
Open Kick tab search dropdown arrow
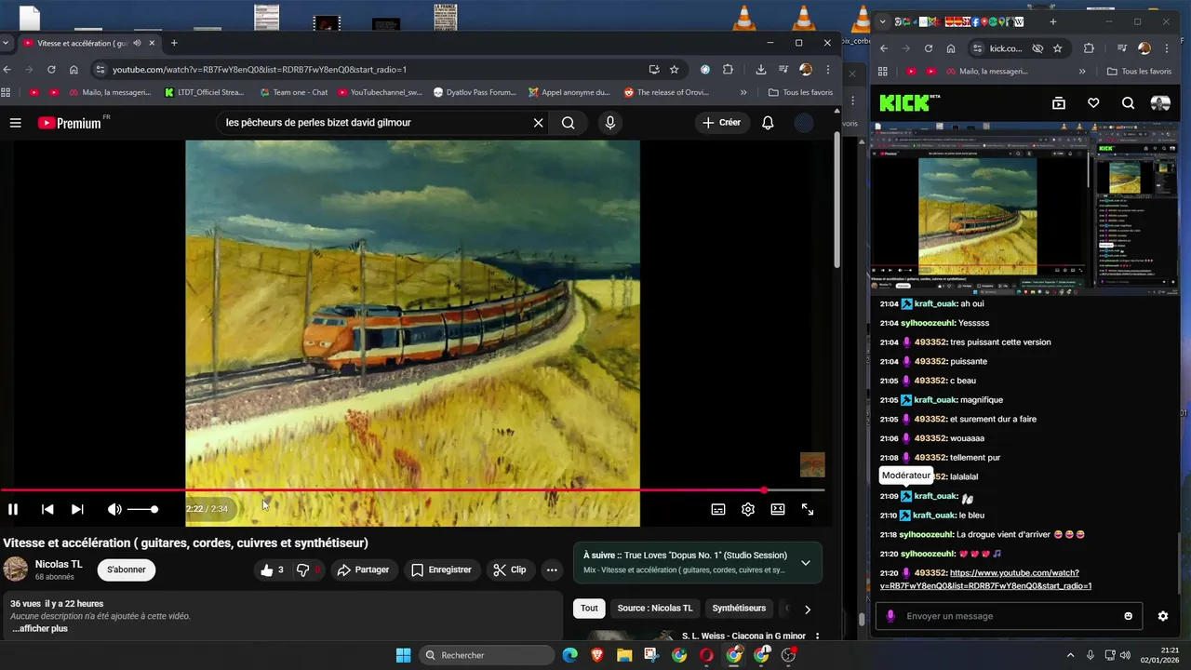[881, 21]
